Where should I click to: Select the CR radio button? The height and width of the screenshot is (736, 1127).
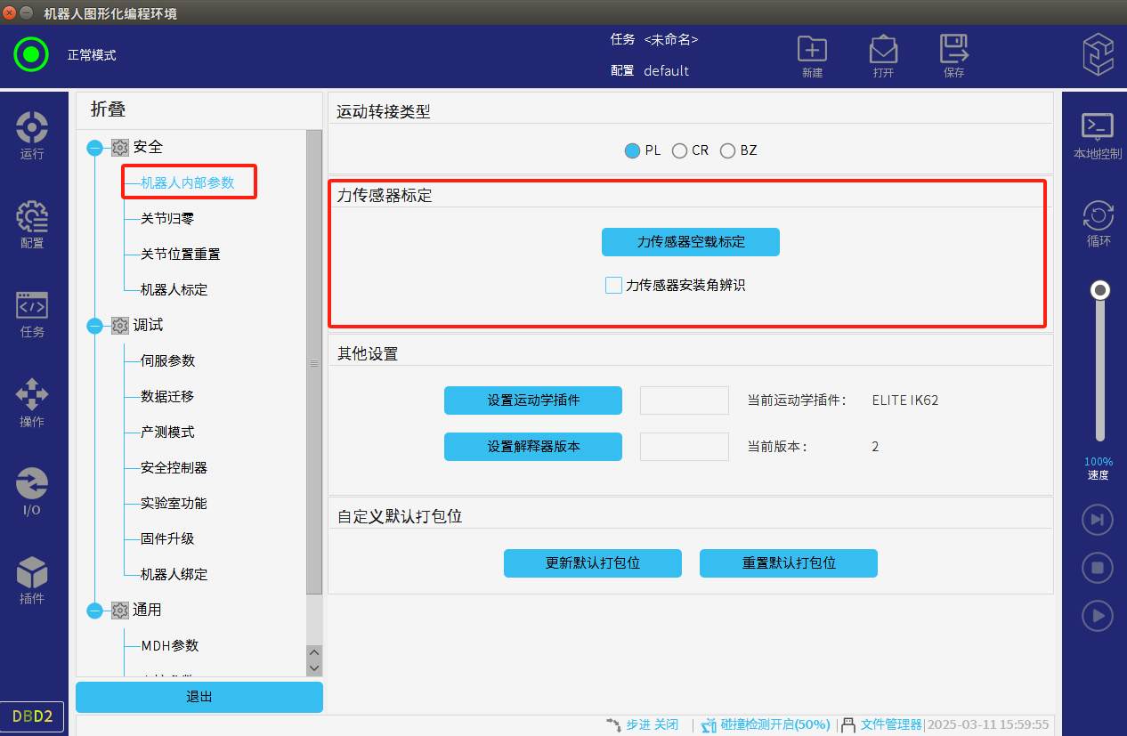tap(679, 150)
